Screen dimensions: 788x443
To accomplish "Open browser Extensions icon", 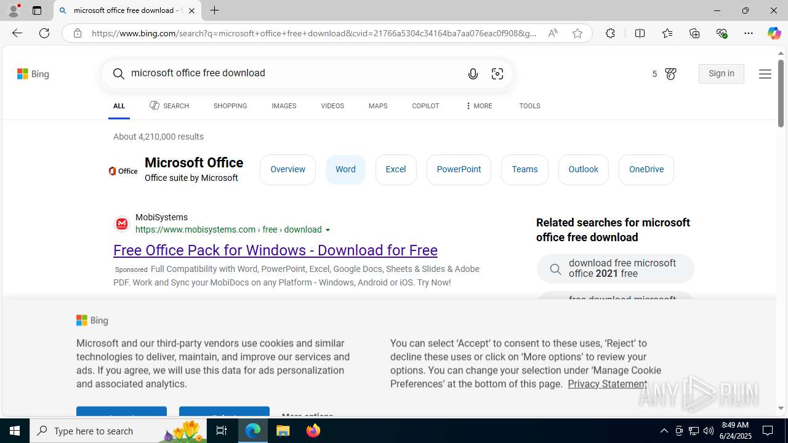I will tap(610, 33).
